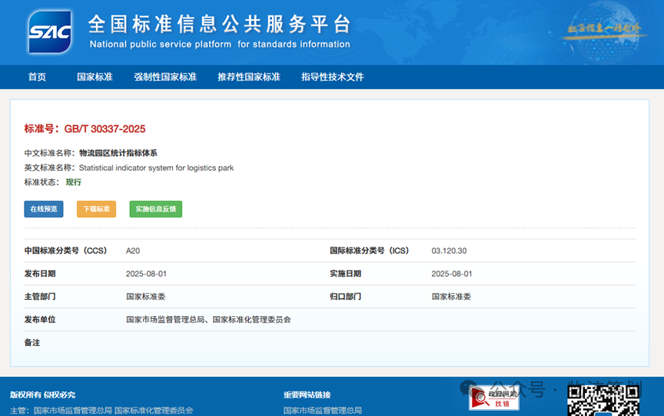Image resolution: width=664 pixels, height=416 pixels.
Task: Click the CCS code A20 value
Action: [x=134, y=251]
